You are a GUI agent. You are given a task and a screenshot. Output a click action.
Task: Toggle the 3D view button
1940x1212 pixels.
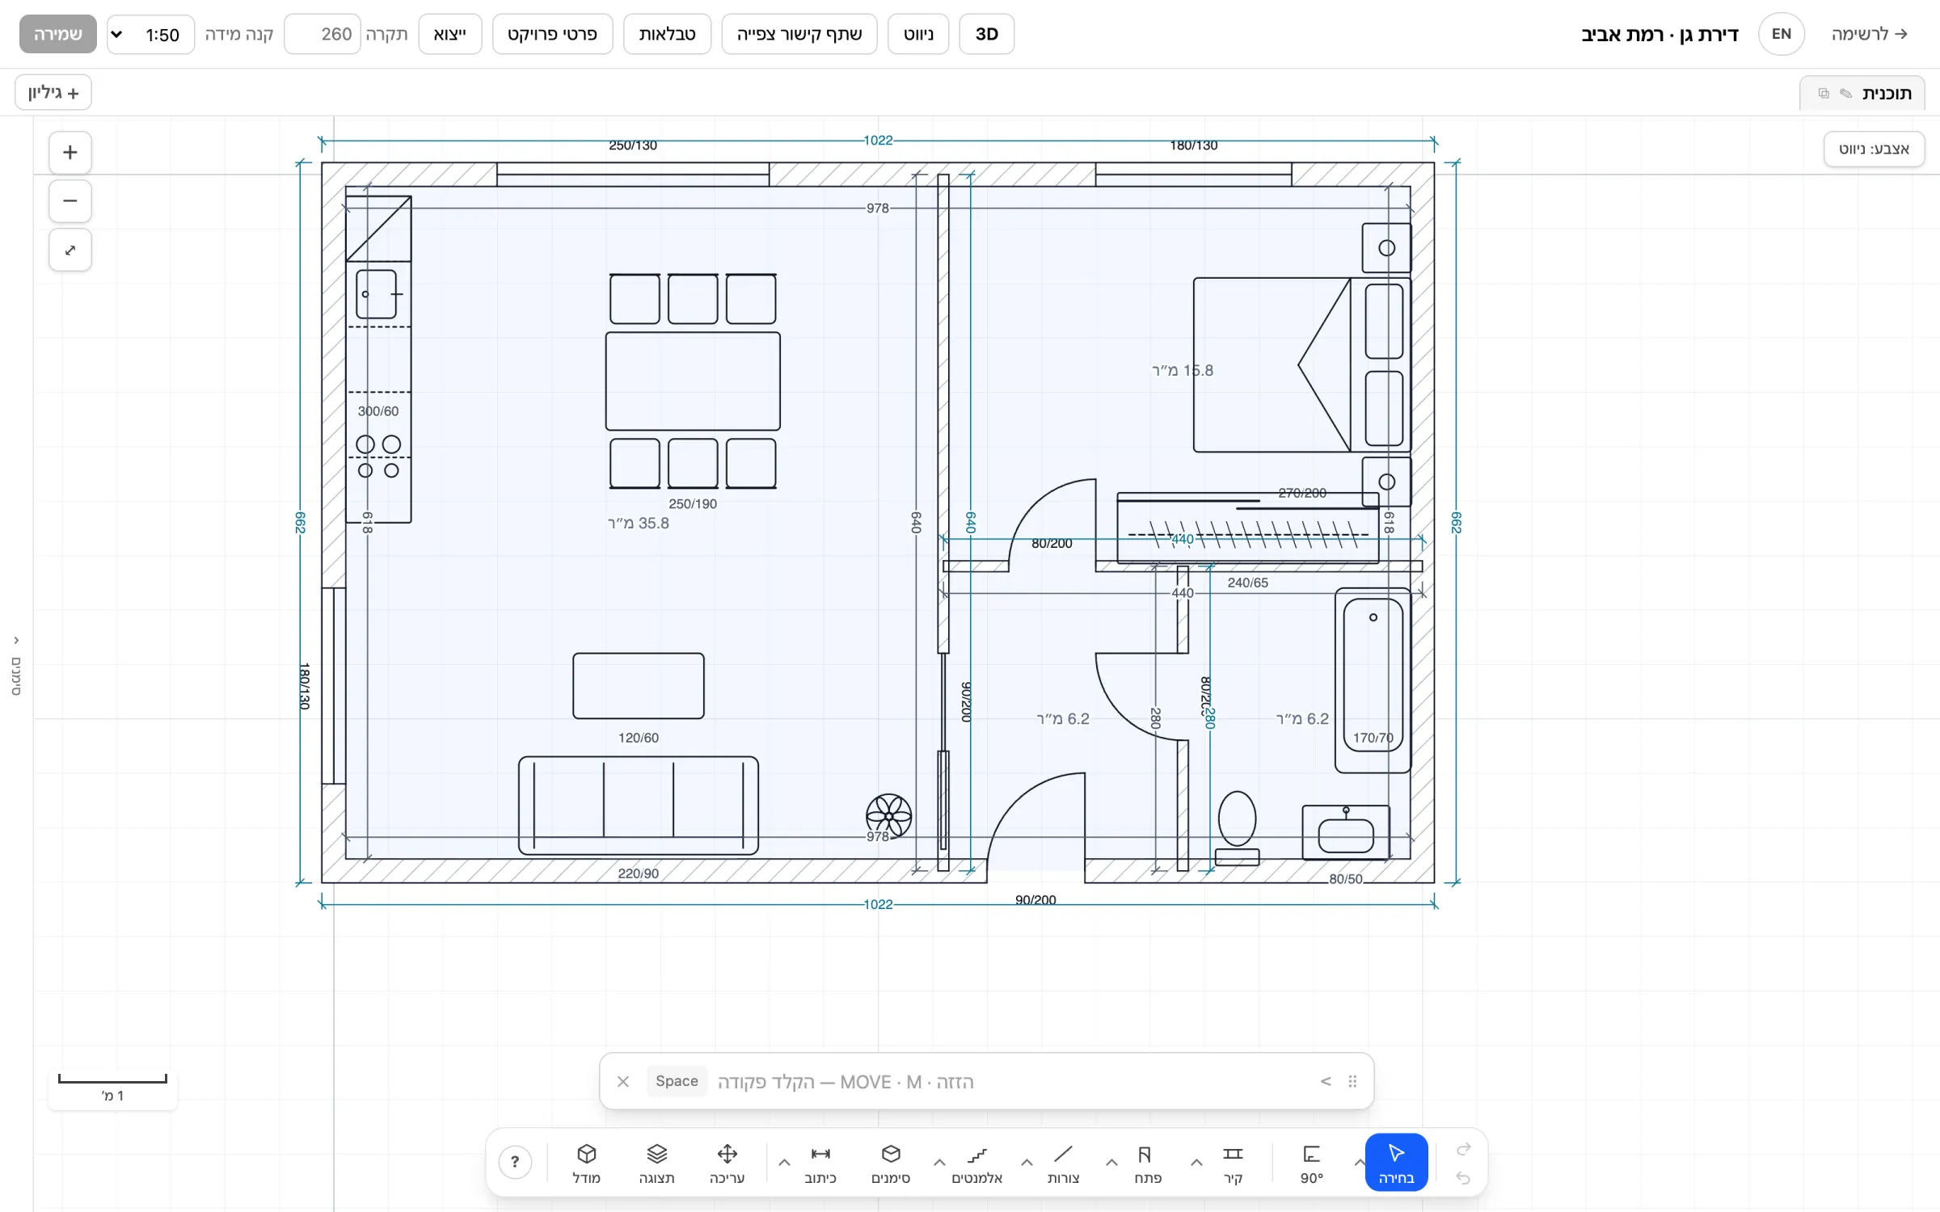(x=986, y=34)
